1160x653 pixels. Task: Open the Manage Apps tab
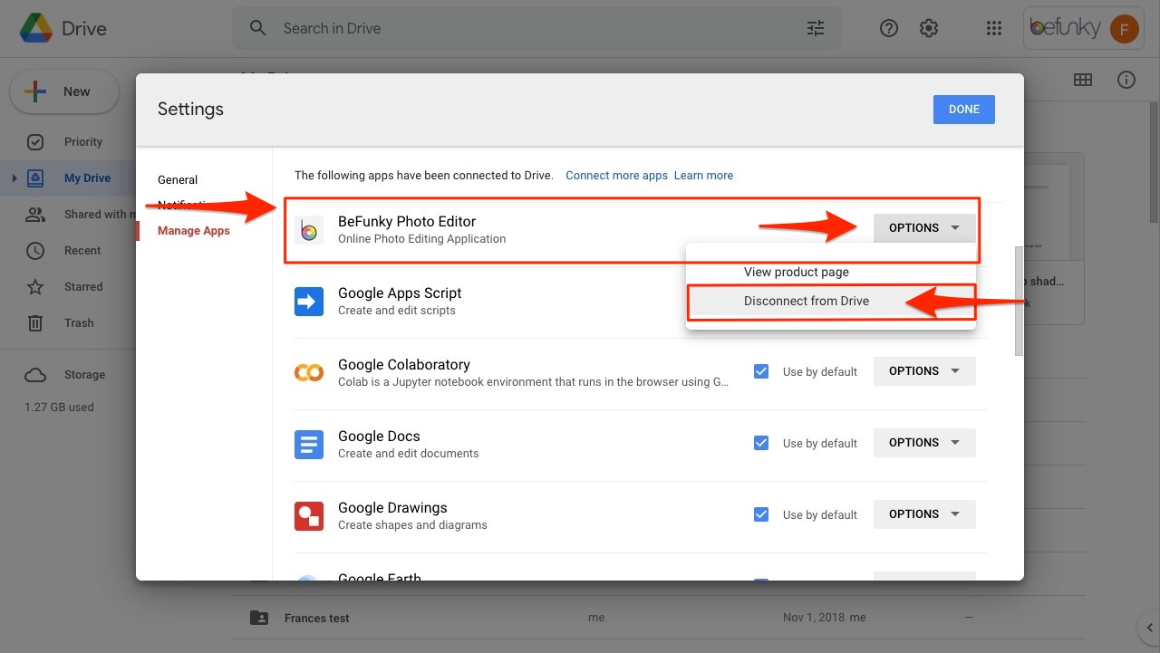coord(194,231)
